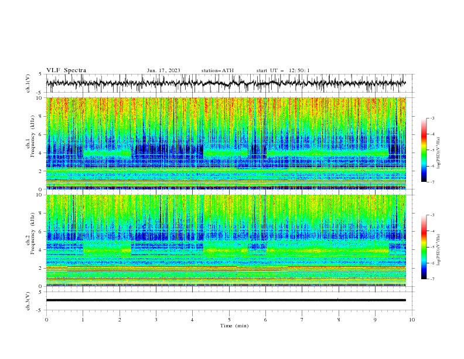This screenshot has height=359, width=464.
Task: Click the 'ch.3(V)' axis label
Action: pos(28,301)
